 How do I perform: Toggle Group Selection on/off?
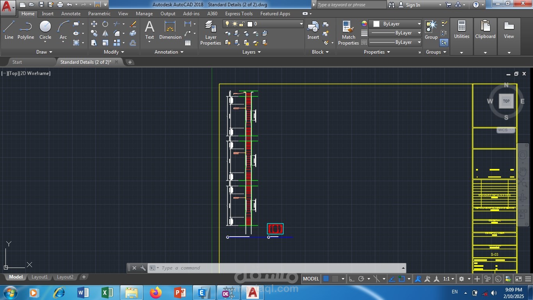[444, 42]
